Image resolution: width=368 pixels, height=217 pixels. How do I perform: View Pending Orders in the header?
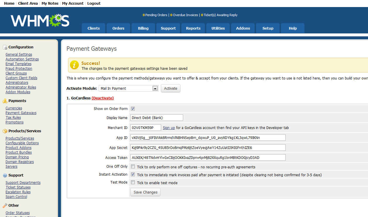click(x=155, y=15)
